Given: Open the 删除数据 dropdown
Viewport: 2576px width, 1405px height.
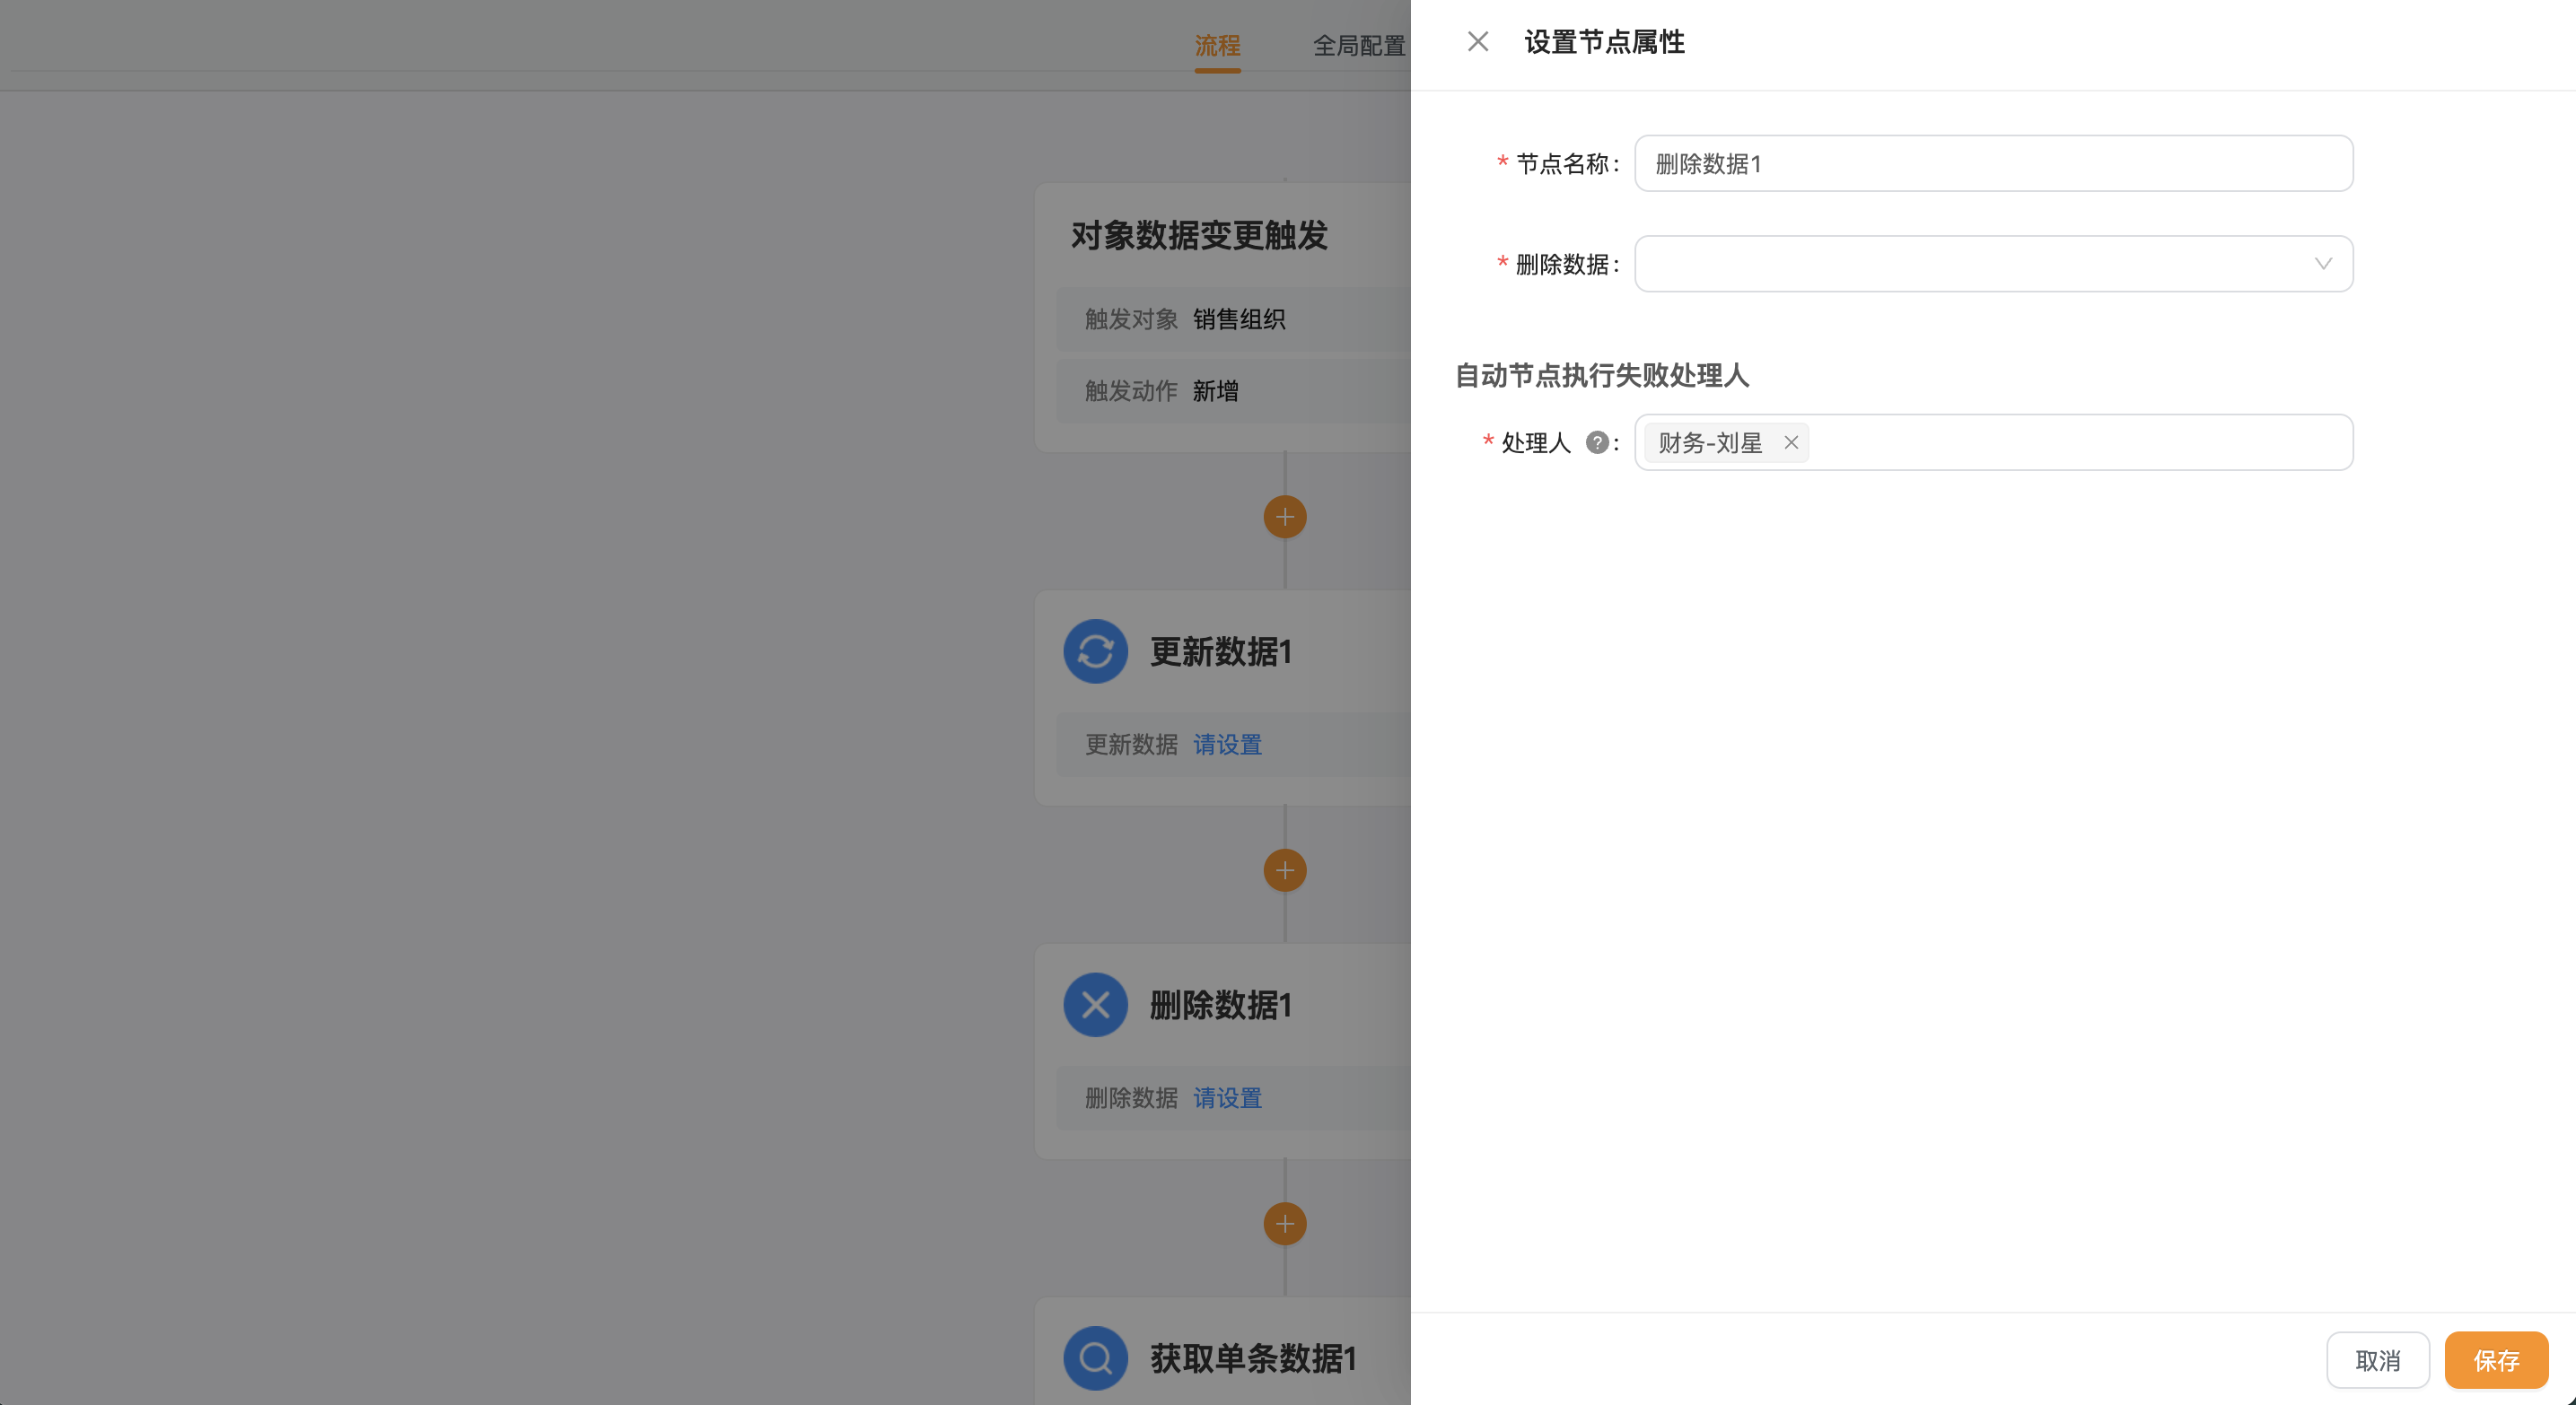Looking at the screenshot, I should [x=1993, y=264].
